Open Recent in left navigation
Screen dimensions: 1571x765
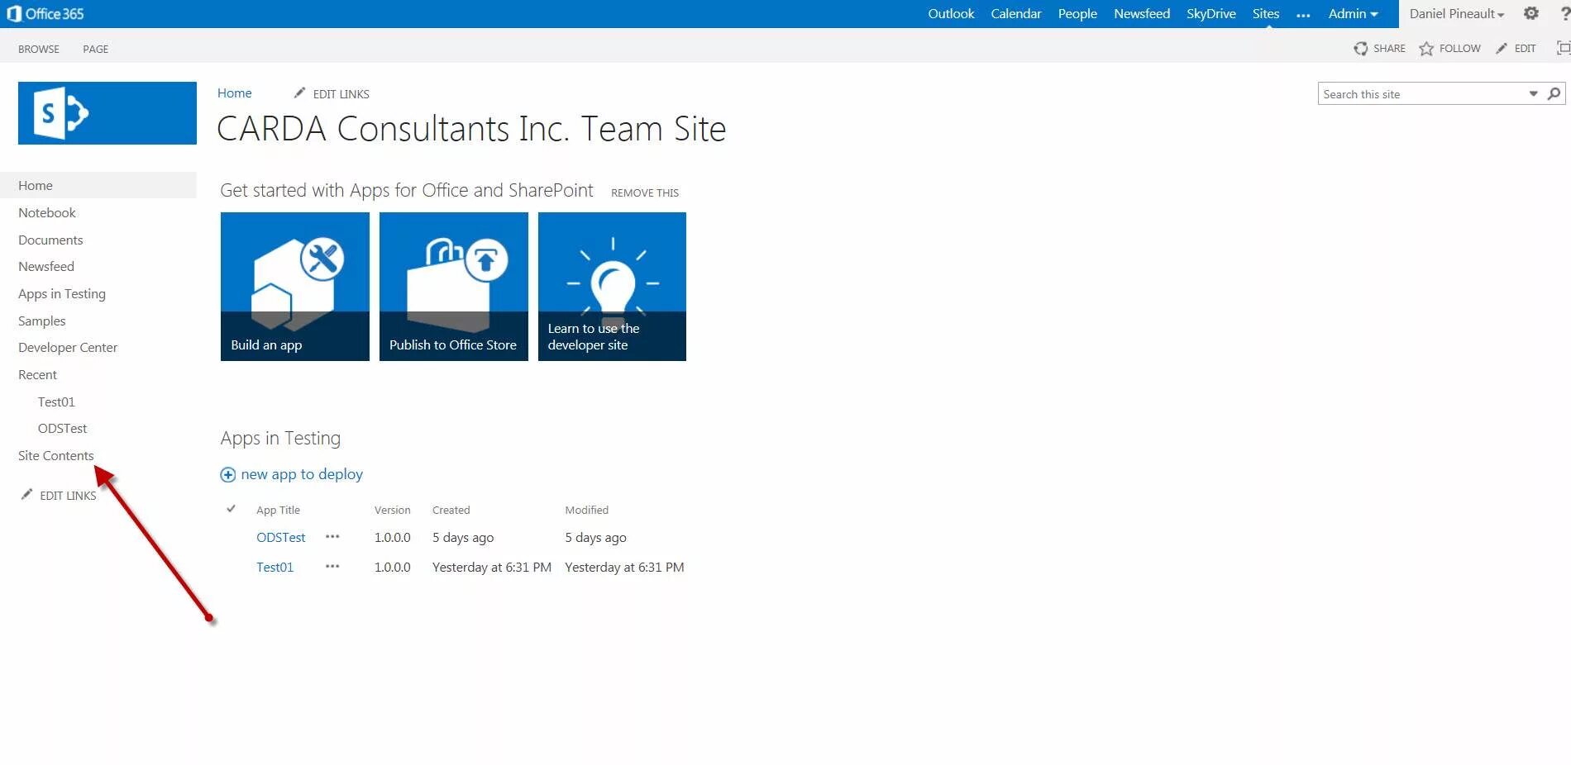pos(37,374)
